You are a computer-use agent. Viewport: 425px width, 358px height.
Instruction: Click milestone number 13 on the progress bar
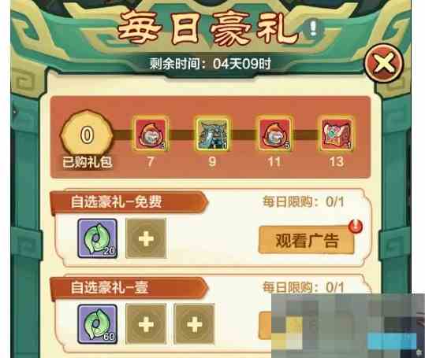tap(337, 162)
